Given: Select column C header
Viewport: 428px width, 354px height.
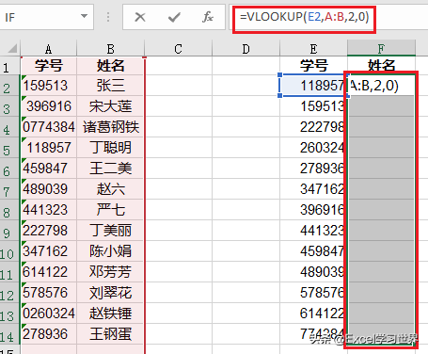Looking at the screenshot, I should tap(178, 49).
